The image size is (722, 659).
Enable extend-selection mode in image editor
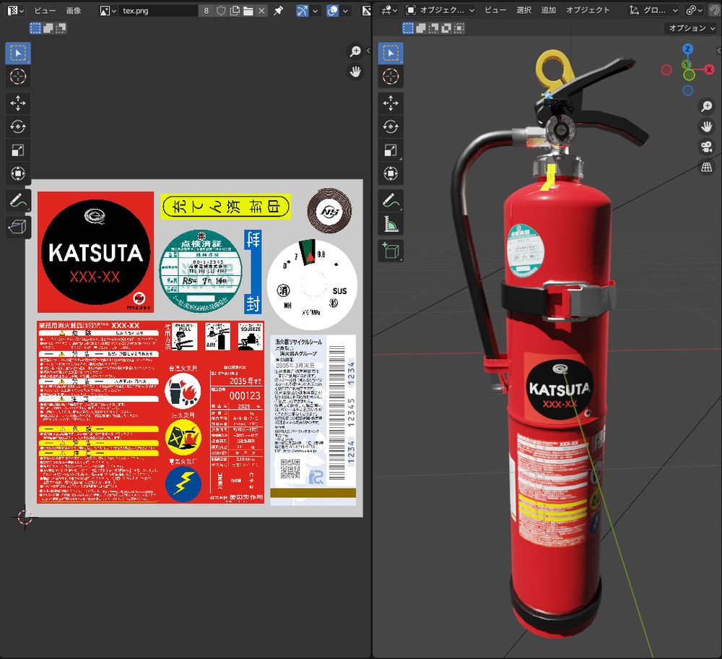pos(48,28)
